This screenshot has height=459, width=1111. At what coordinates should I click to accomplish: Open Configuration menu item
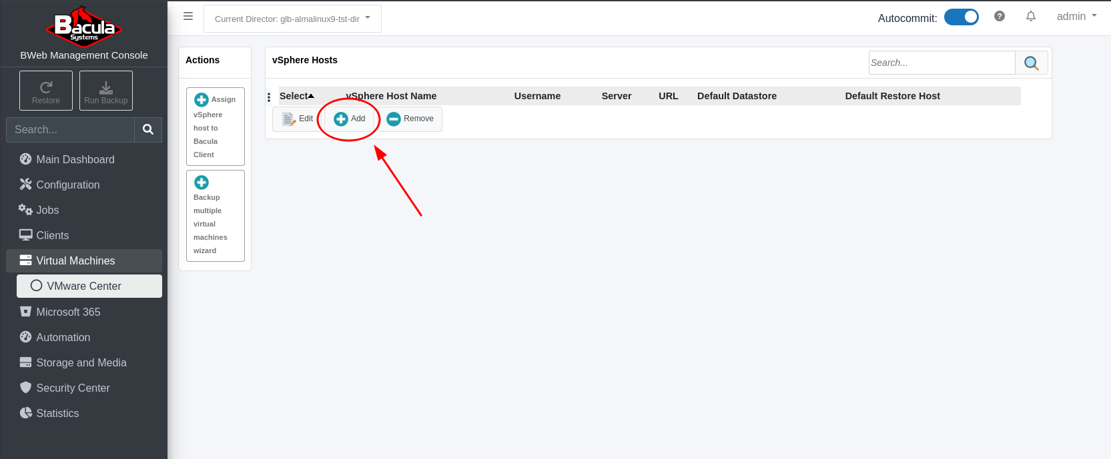click(84, 185)
